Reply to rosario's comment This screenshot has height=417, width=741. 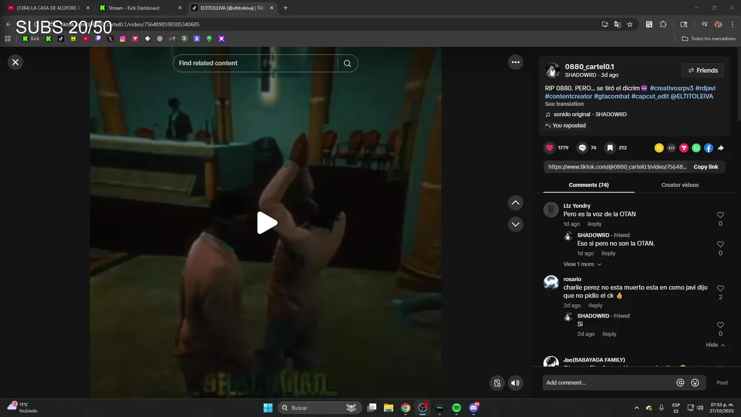pyautogui.click(x=596, y=306)
